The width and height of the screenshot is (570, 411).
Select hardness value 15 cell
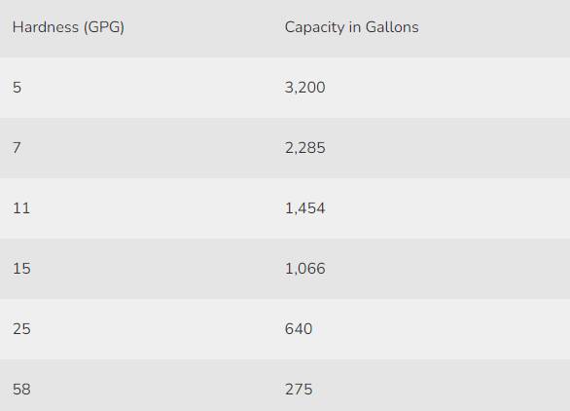click(x=21, y=269)
